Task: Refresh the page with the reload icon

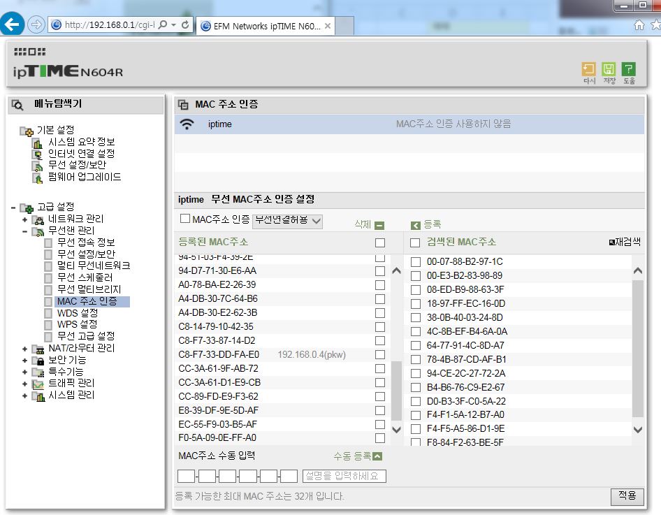Action: (185, 25)
